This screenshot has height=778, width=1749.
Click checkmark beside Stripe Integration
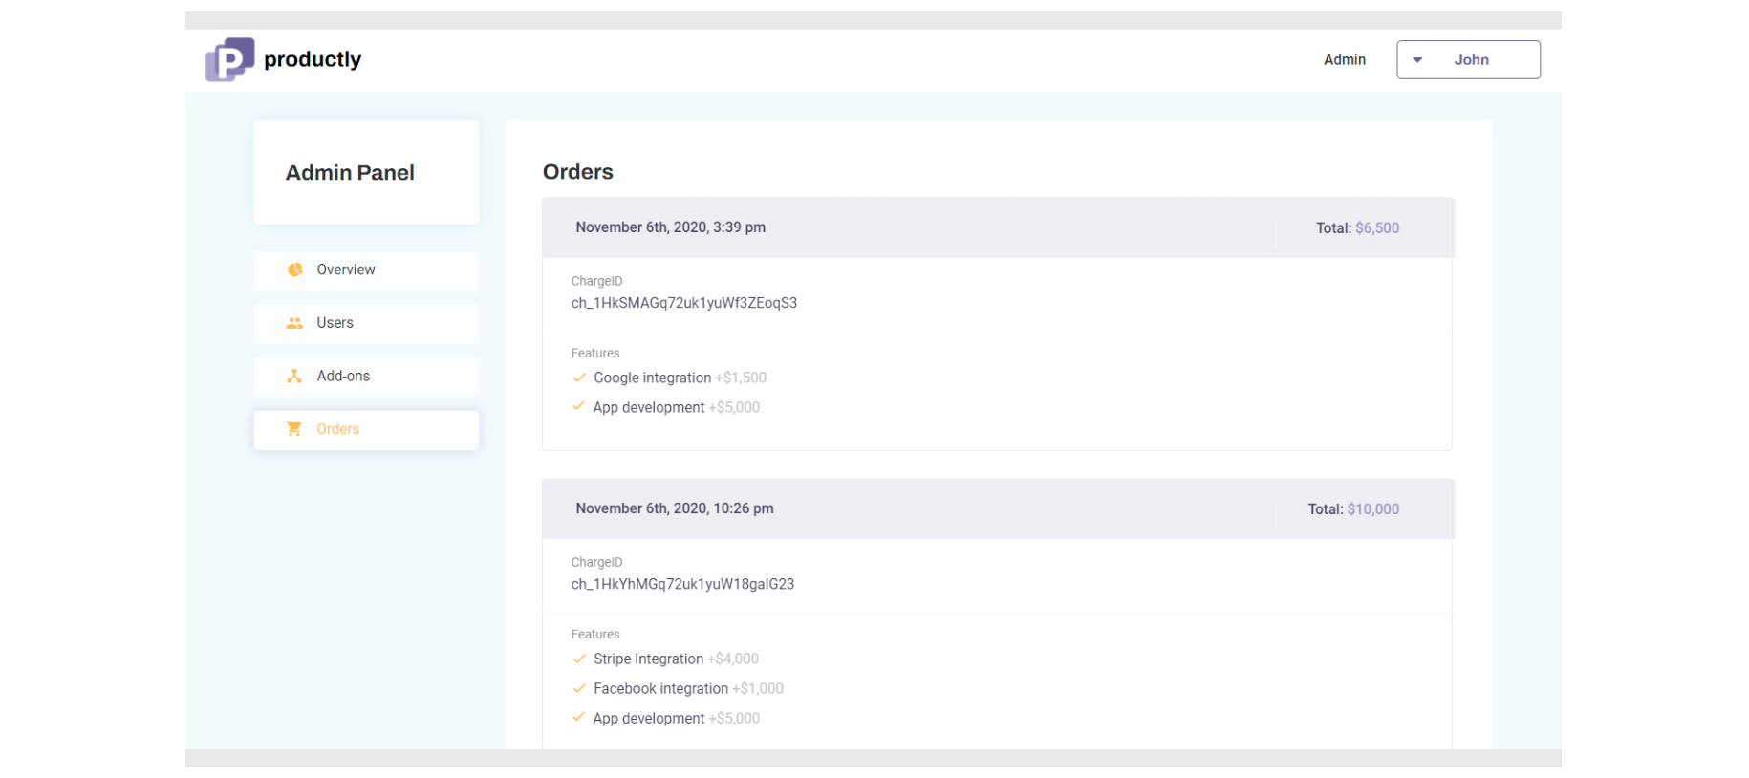[x=579, y=659]
